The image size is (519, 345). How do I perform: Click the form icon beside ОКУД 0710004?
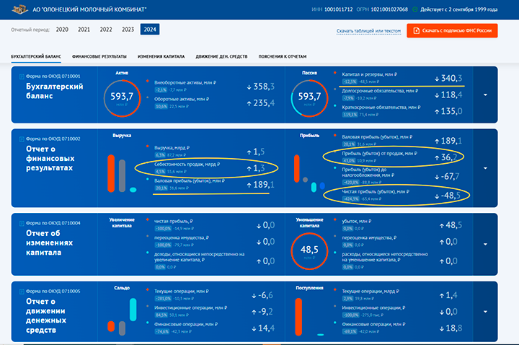(x=20, y=222)
